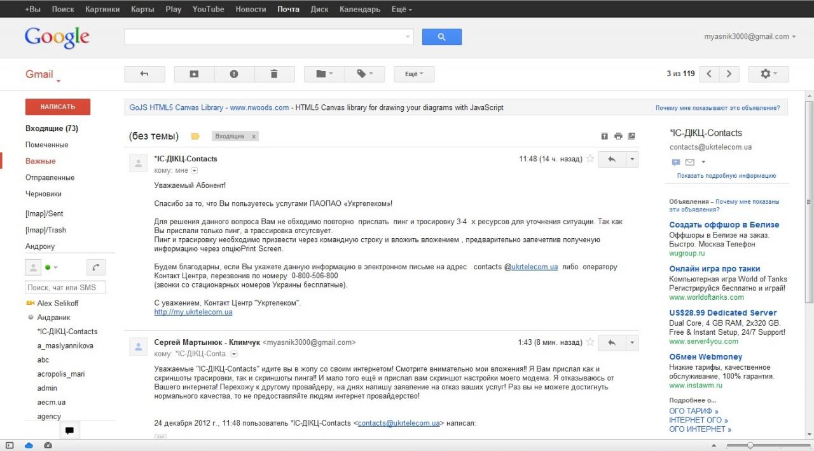Click the panel icon in bottom status bar
Screen dimensions: 814x451
coord(10,446)
